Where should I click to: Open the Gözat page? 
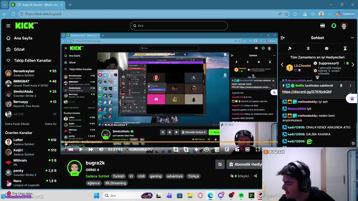pyautogui.click(x=15, y=49)
